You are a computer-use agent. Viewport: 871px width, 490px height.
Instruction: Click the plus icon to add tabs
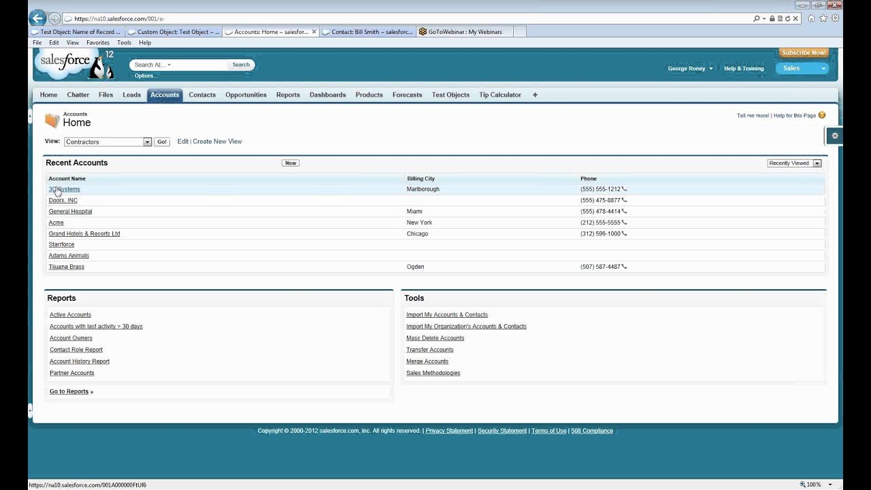[535, 95]
